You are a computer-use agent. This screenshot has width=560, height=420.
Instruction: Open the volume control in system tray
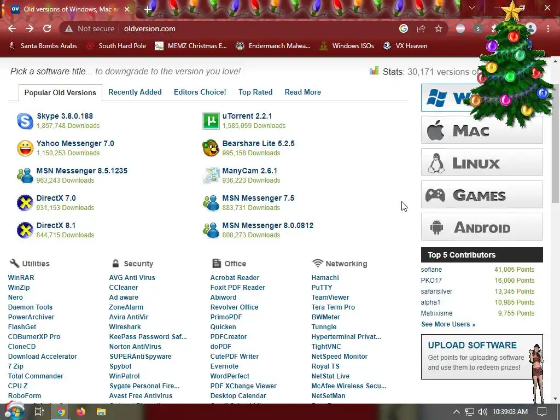482,412
